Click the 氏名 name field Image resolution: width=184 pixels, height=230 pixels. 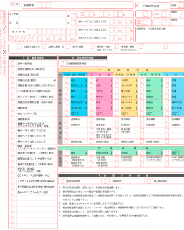43,23
